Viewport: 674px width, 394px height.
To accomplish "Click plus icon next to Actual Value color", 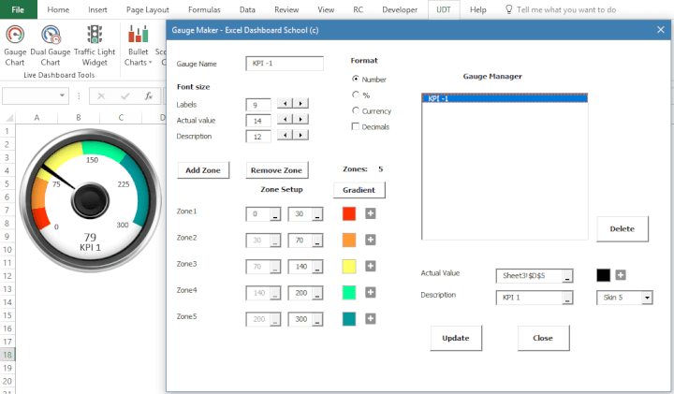I will [620, 275].
